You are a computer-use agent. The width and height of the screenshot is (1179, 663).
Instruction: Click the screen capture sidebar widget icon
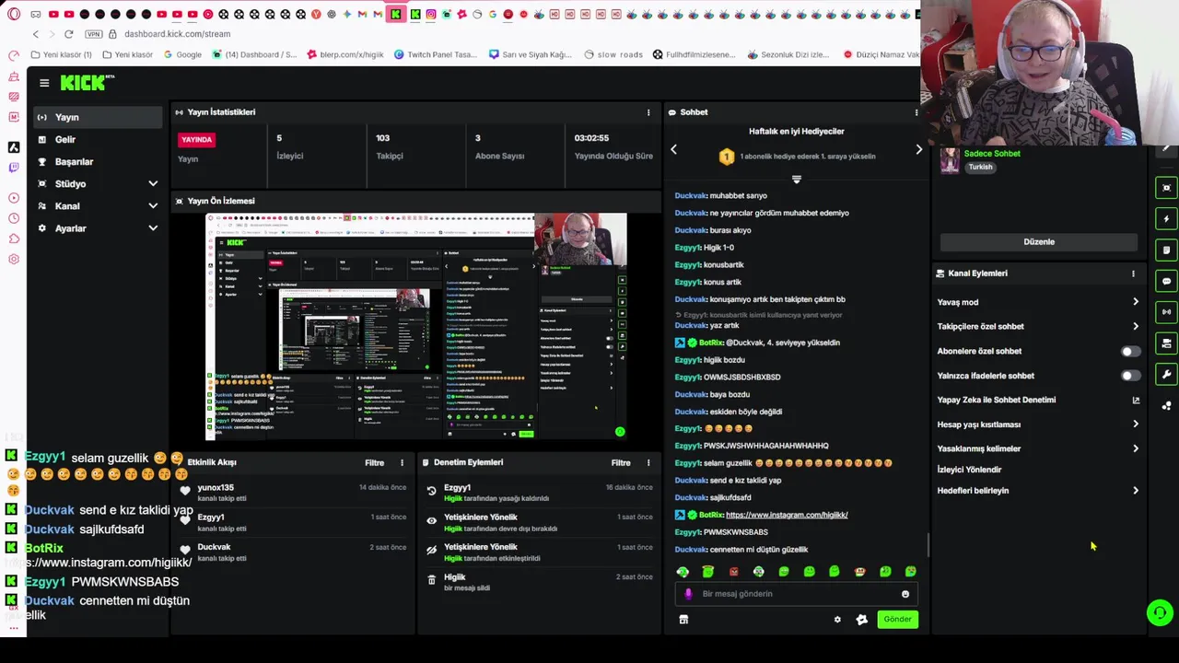pyautogui.click(x=1167, y=188)
